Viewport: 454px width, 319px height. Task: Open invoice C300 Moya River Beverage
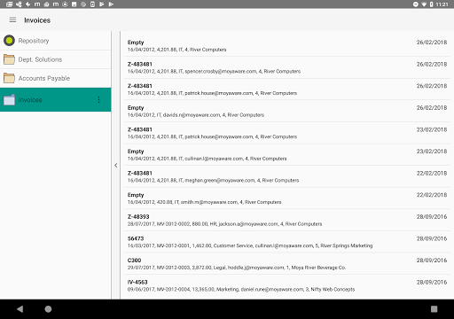[287, 264]
